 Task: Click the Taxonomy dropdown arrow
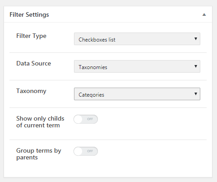click(x=196, y=94)
